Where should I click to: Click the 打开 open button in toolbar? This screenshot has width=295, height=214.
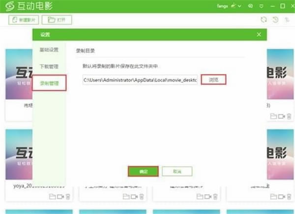pos(57,20)
